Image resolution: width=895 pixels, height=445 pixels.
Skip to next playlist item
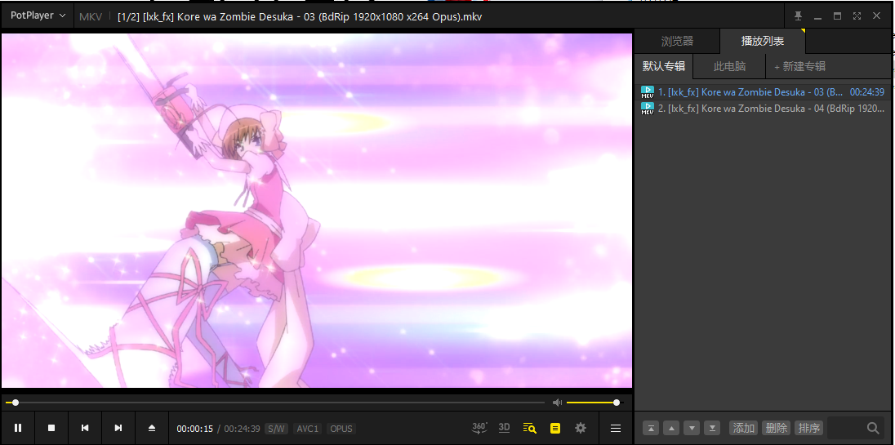click(x=118, y=428)
